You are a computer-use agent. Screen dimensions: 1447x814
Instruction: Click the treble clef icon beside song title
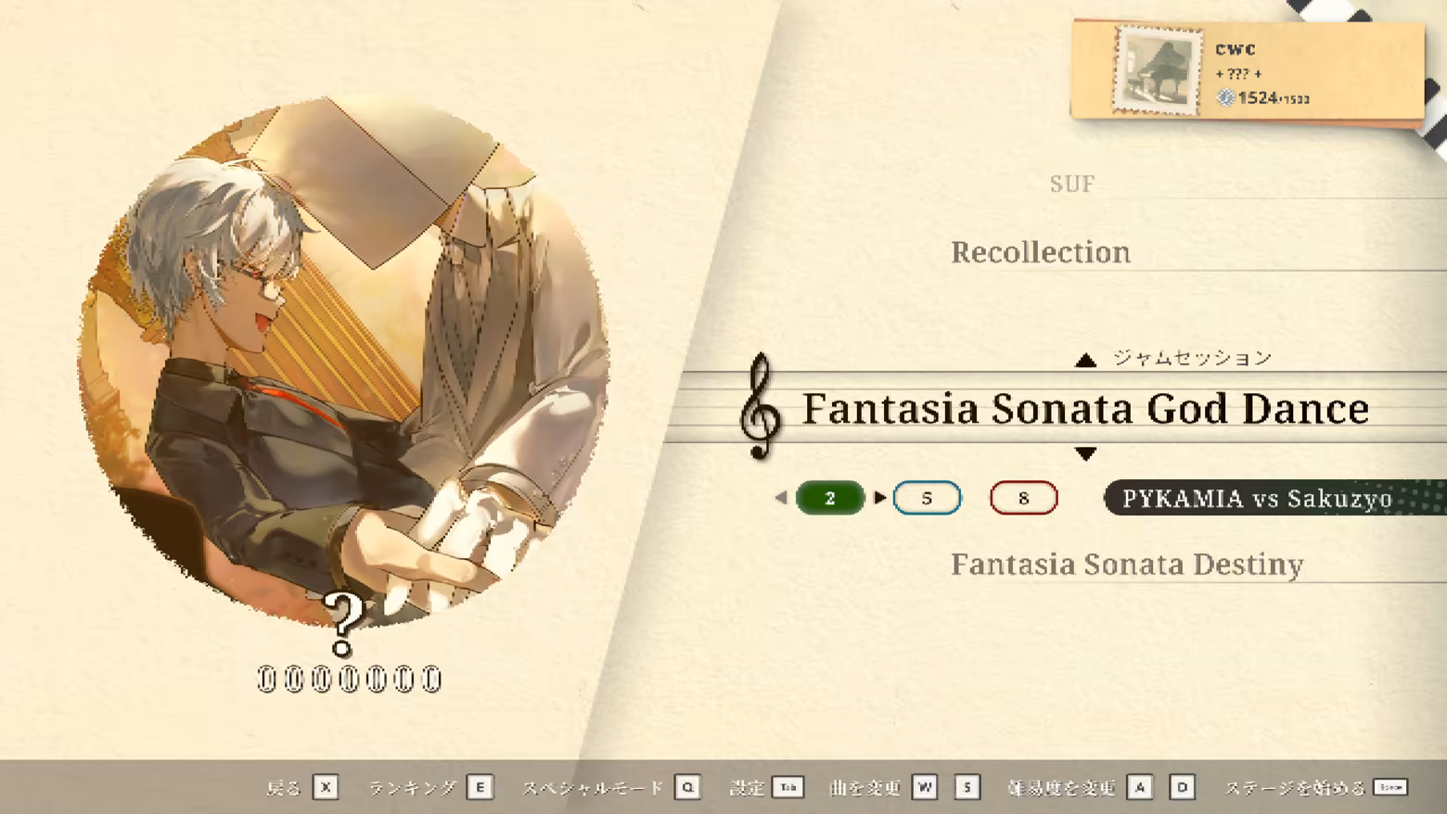tap(760, 407)
